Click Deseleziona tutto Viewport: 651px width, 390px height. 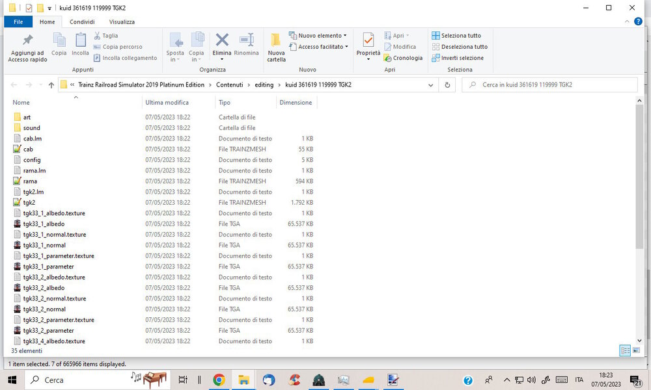[x=460, y=47]
